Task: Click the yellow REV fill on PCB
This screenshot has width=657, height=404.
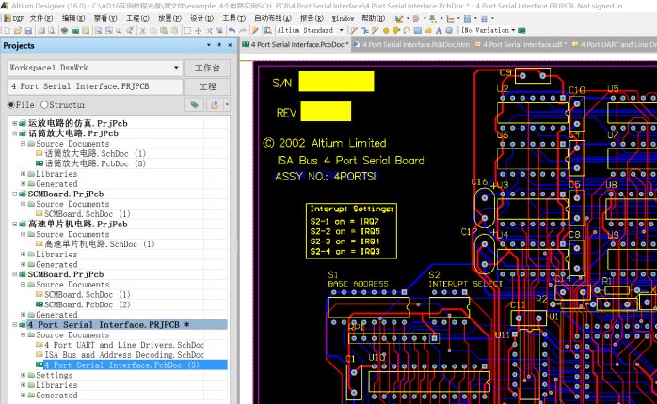Action: pos(326,112)
